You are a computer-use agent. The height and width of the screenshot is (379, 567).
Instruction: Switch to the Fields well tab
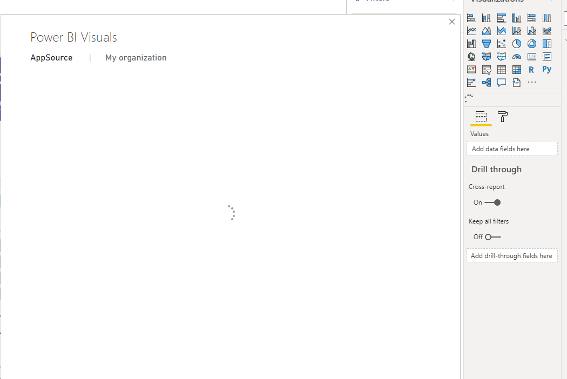[481, 117]
